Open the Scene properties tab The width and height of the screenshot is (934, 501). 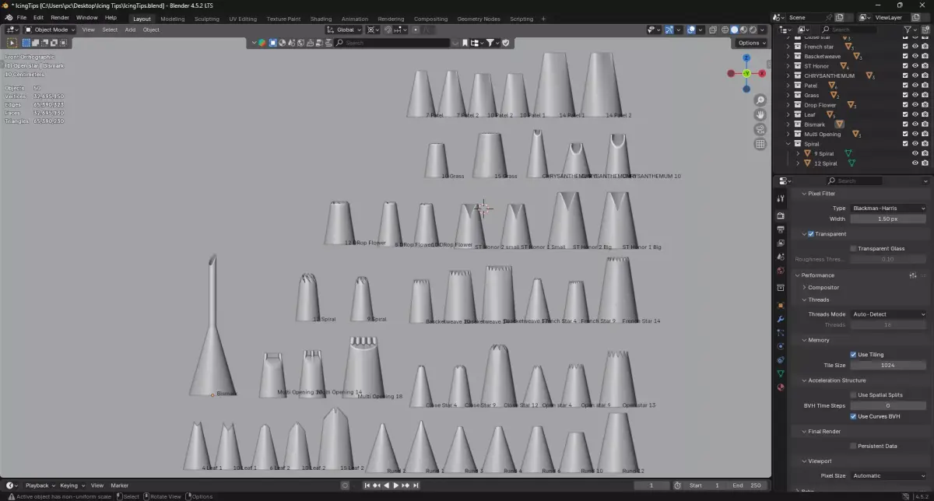[781, 257]
